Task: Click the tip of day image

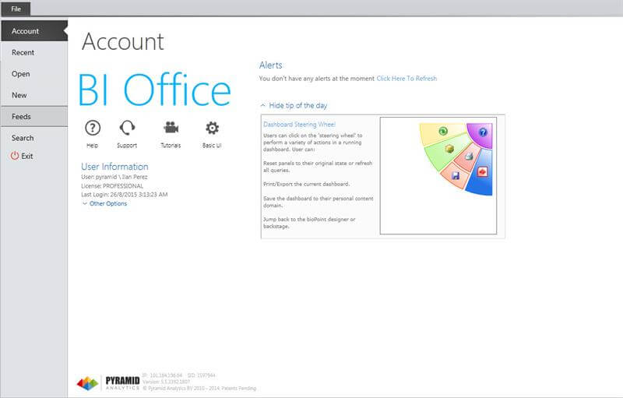Action: click(438, 175)
